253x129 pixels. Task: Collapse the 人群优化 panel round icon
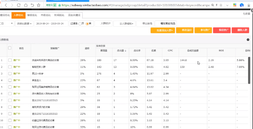(248, 40)
